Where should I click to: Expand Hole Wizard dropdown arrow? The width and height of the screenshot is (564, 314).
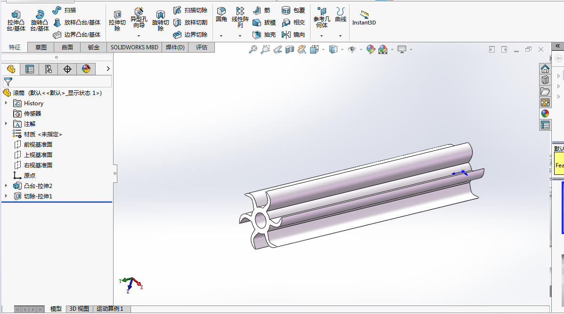point(139,36)
